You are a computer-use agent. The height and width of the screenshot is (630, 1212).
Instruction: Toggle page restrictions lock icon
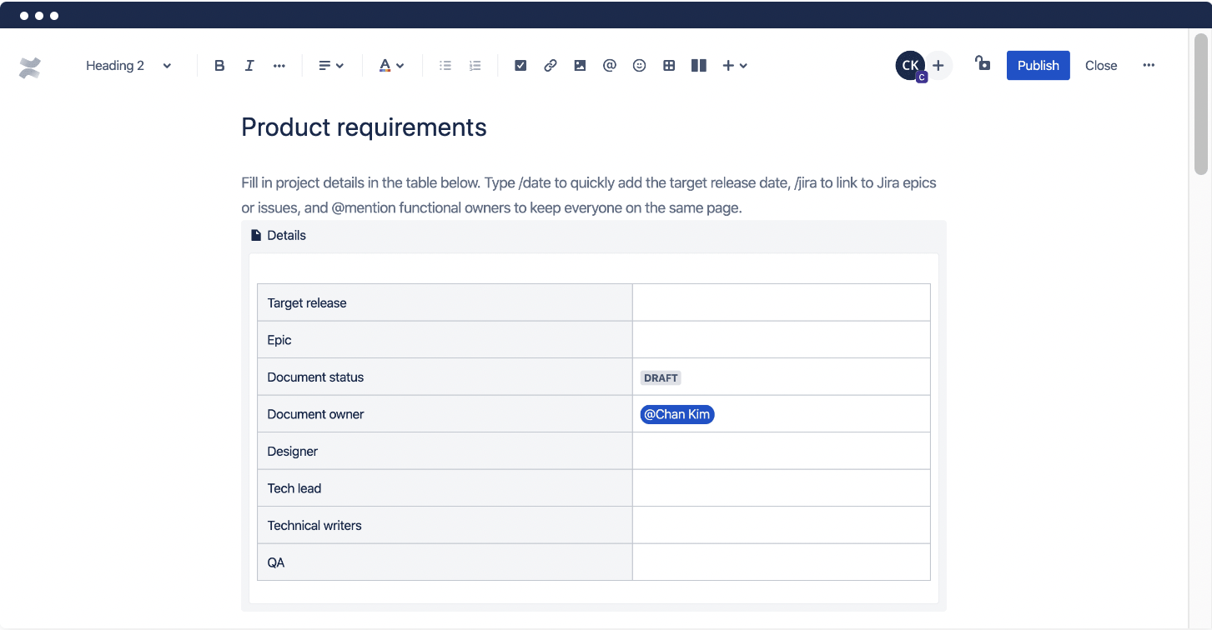983,63
